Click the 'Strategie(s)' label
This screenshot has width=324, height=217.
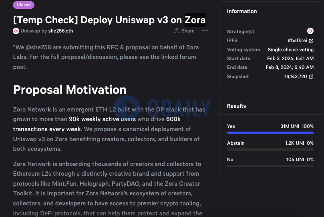(241, 31)
